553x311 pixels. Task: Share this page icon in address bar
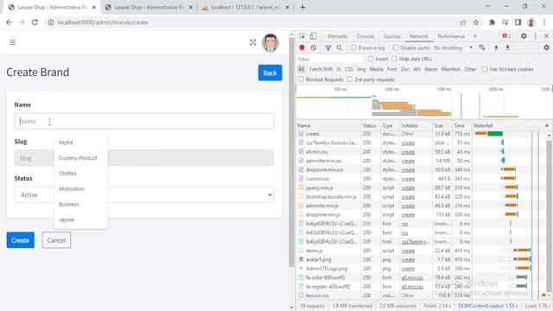[463, 22]
